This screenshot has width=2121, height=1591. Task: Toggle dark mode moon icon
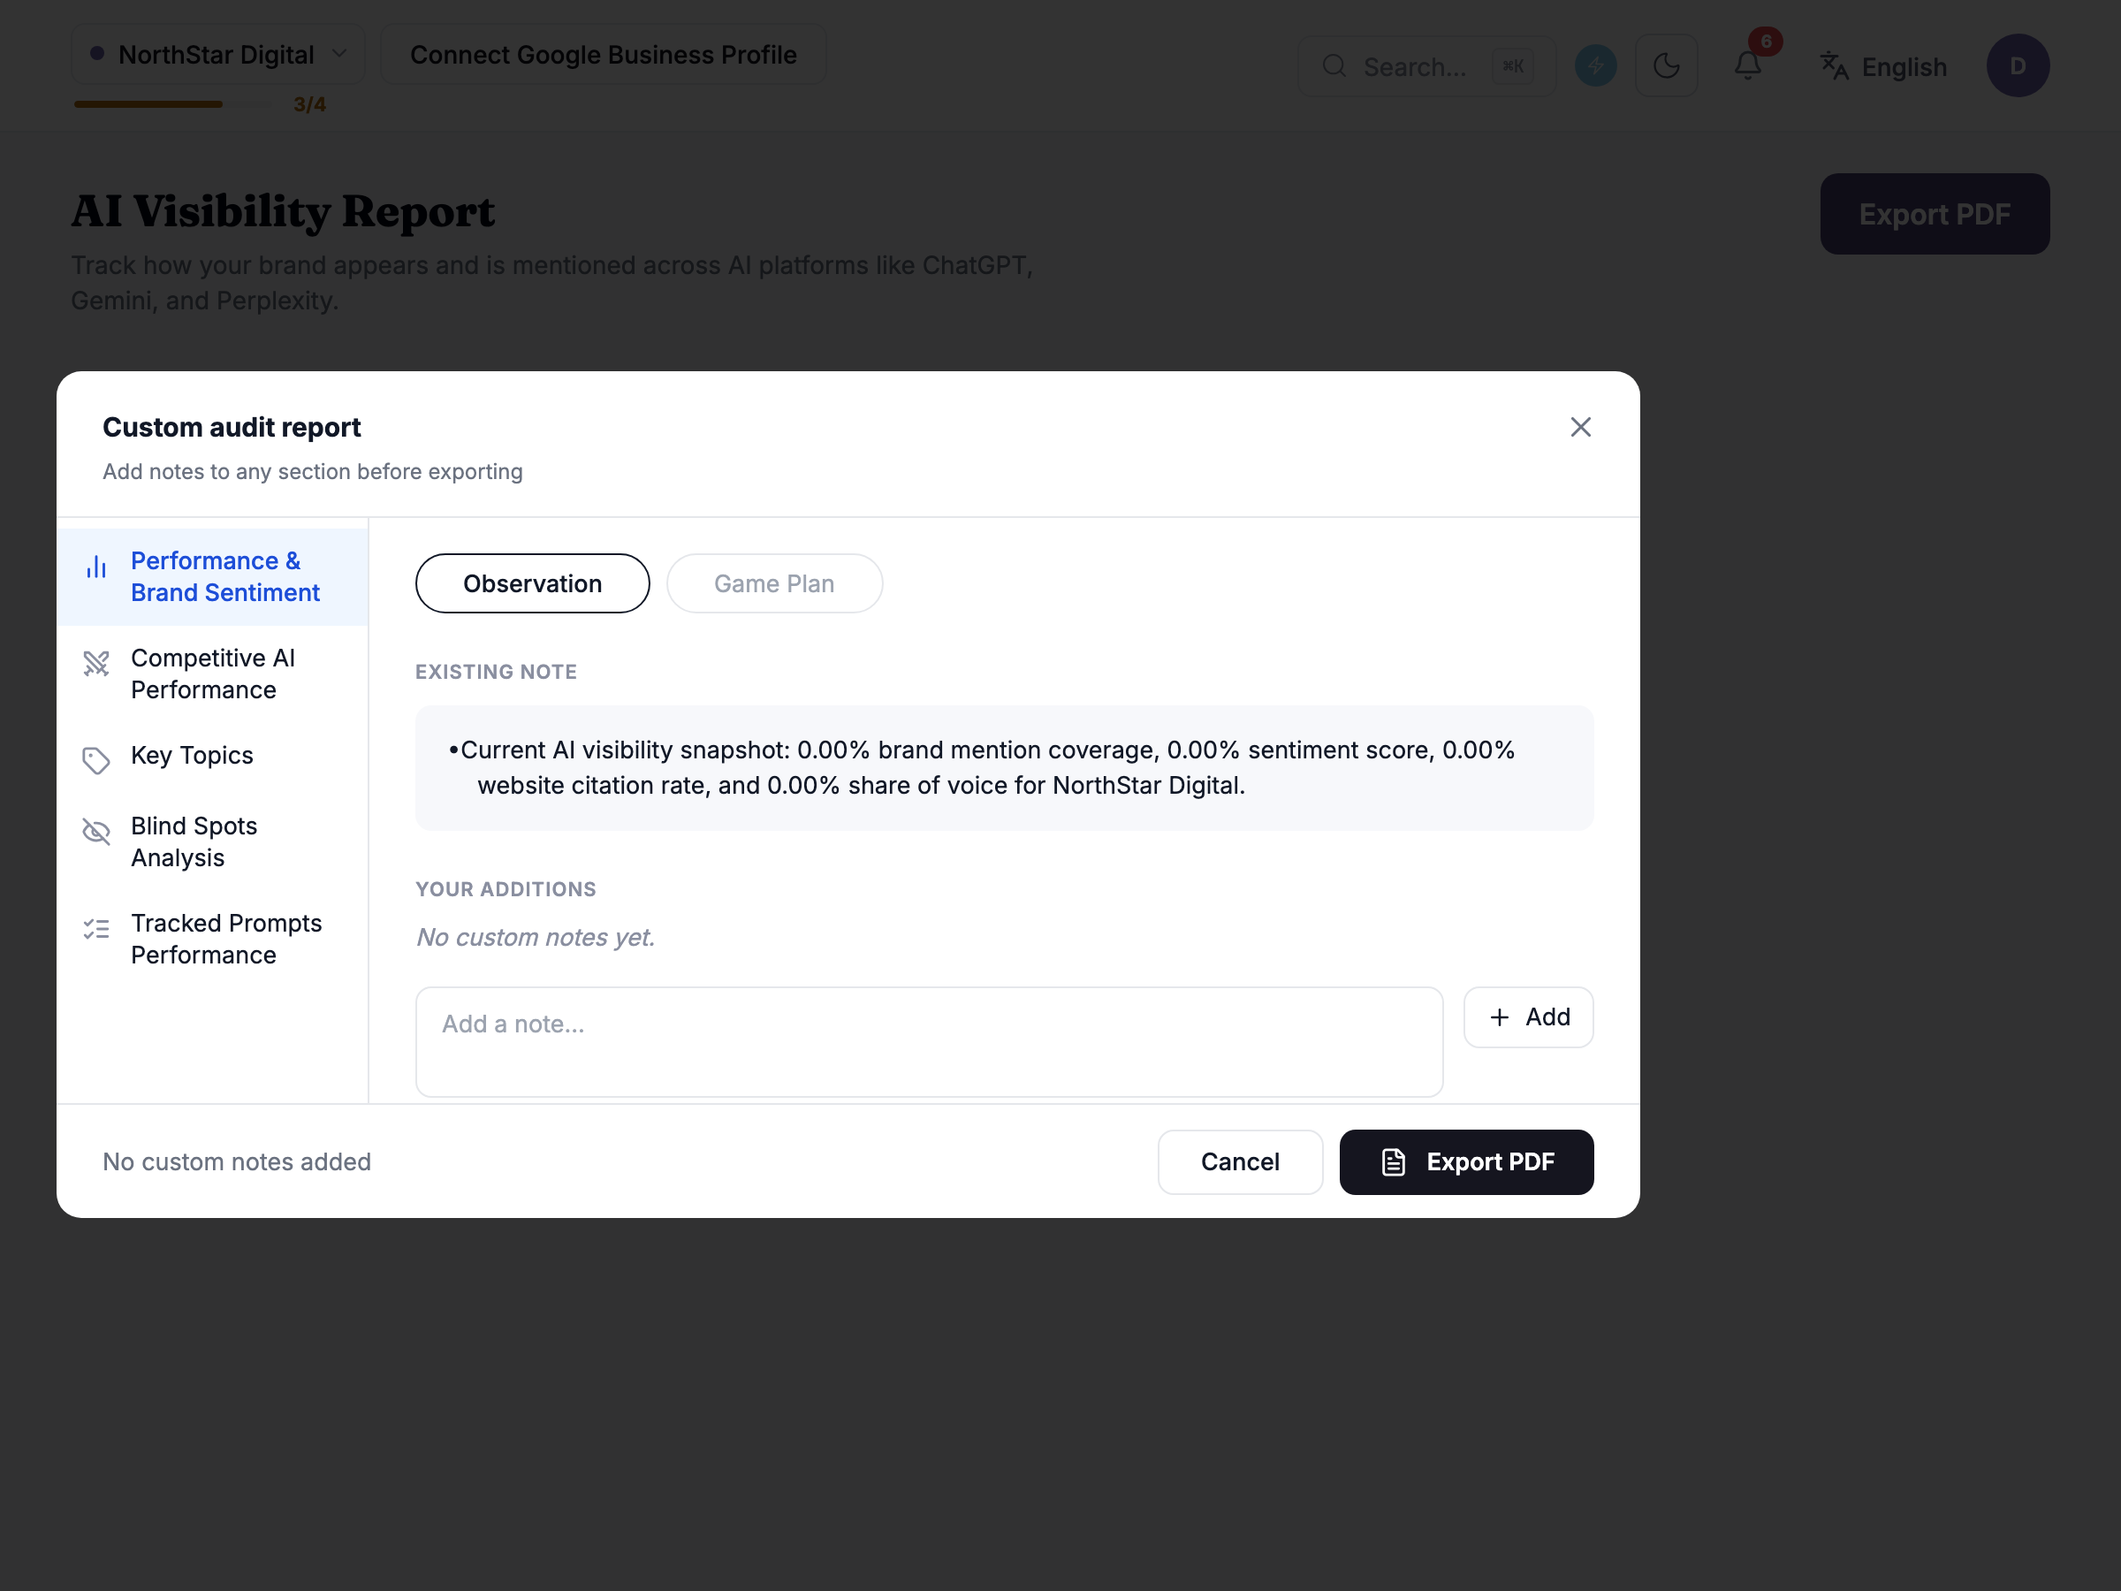point(1667,66)
